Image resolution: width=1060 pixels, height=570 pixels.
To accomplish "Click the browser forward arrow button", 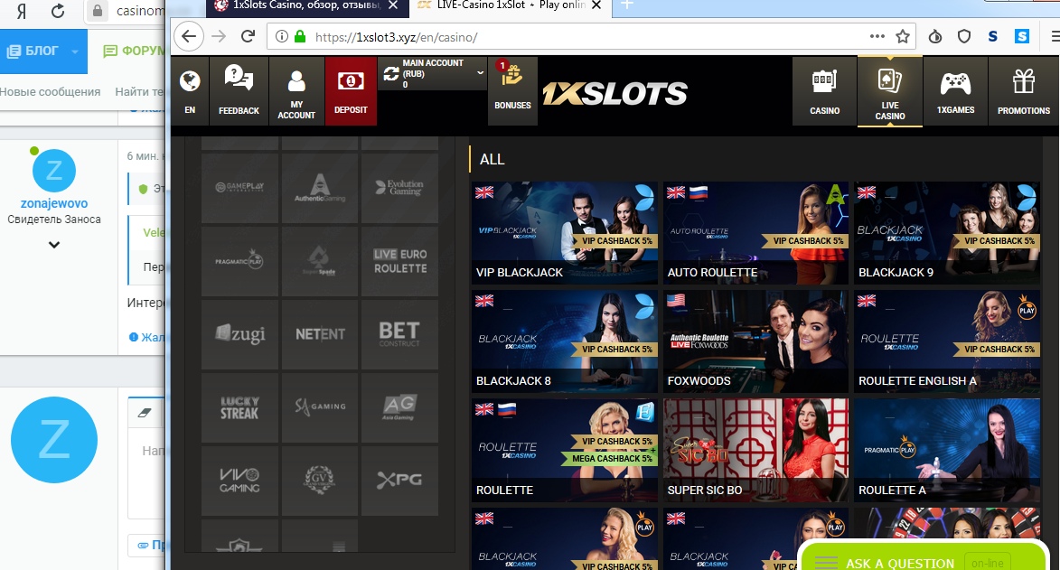I will click(x=219, y=36).
